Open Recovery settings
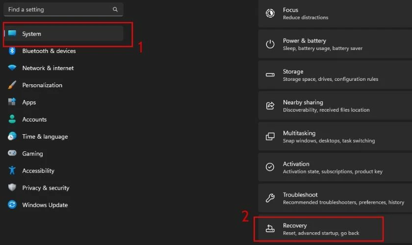The width and height of the screenshot is (412, 245). [335, 229]
